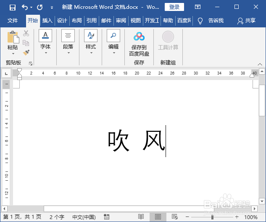The image size is (266, 222).
Task: Click the character 吹 in the document
Action: (x=119, y=140)
